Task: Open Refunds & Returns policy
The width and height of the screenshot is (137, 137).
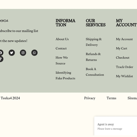Action: [93, 57]
